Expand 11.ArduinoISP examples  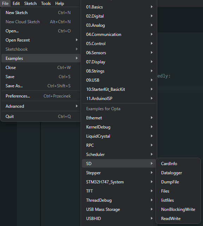119,99
